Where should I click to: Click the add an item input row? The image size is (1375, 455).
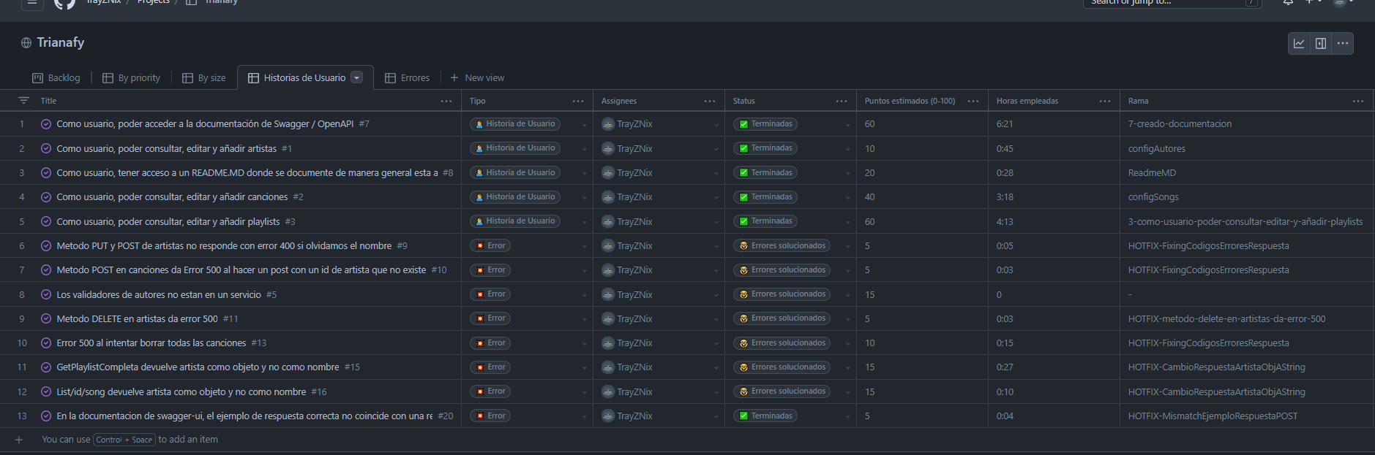tap(687, 440)
